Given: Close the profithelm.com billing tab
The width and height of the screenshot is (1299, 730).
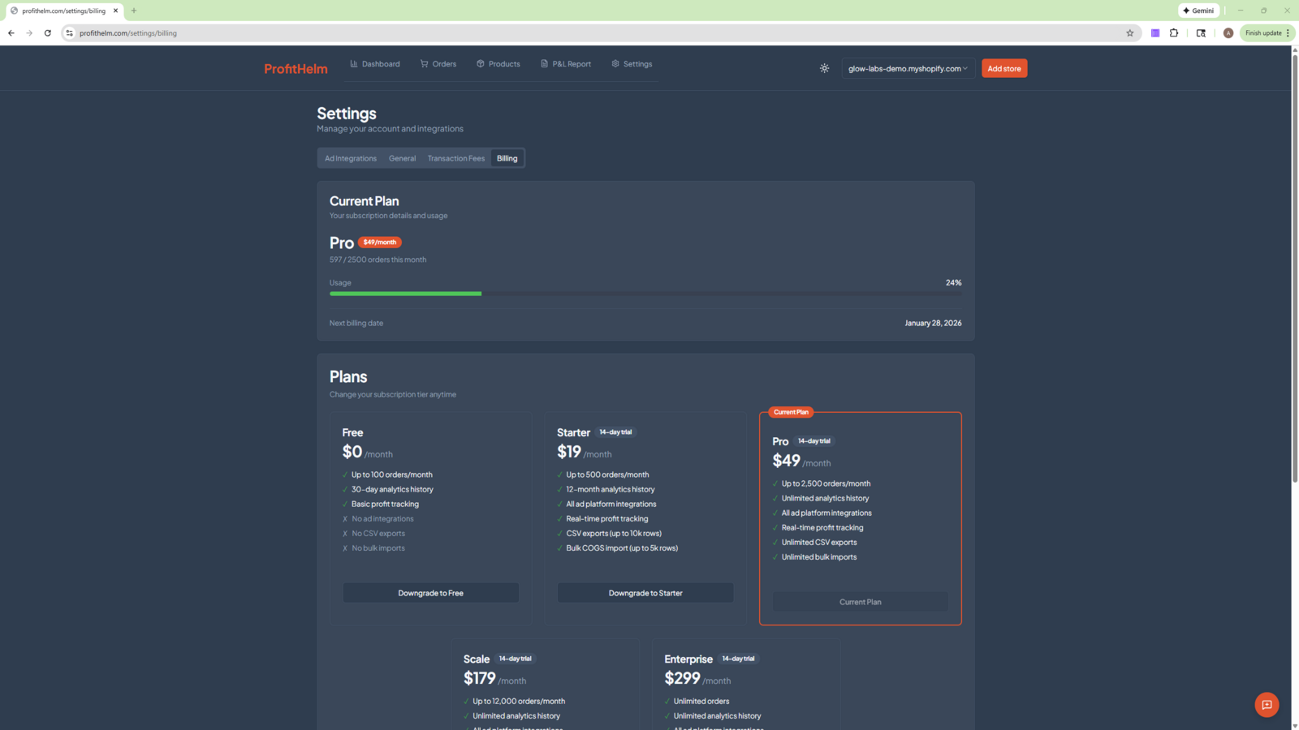Looking at the screenshot, I should pyautogui.click(x=115, y=11).
